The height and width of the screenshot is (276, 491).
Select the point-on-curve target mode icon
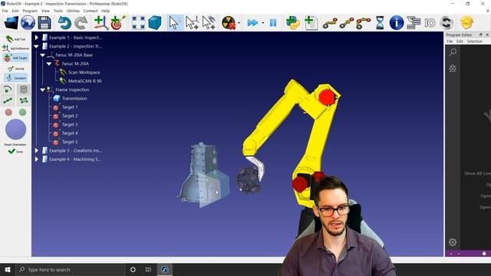tap(8, 90)
